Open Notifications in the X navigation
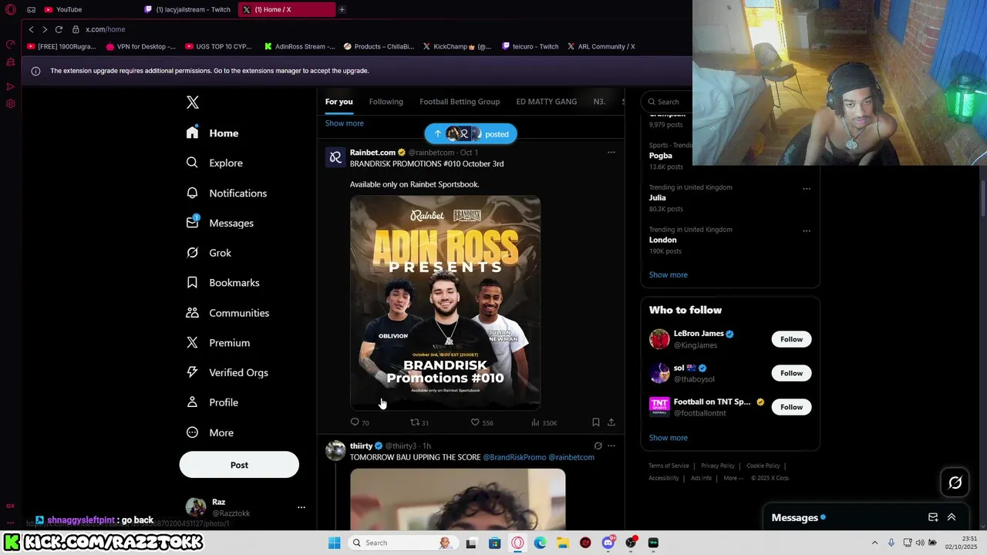The height and width of the screenshot is (555, 987). coord(227,193)
